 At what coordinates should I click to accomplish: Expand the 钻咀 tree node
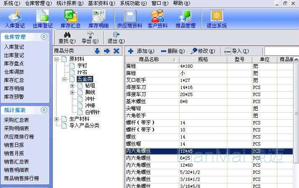(x=72, y=86)
